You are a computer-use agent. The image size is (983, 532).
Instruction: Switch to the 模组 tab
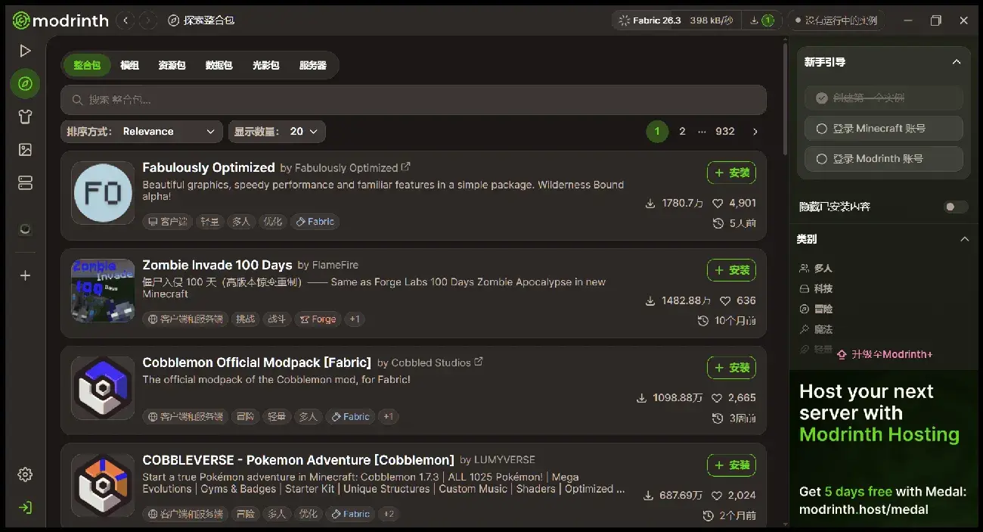pyautogui.click(x=129, y=65)
